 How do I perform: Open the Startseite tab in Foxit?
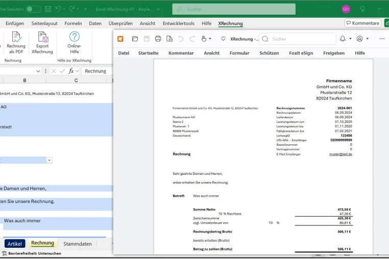(x=149, y=53)
